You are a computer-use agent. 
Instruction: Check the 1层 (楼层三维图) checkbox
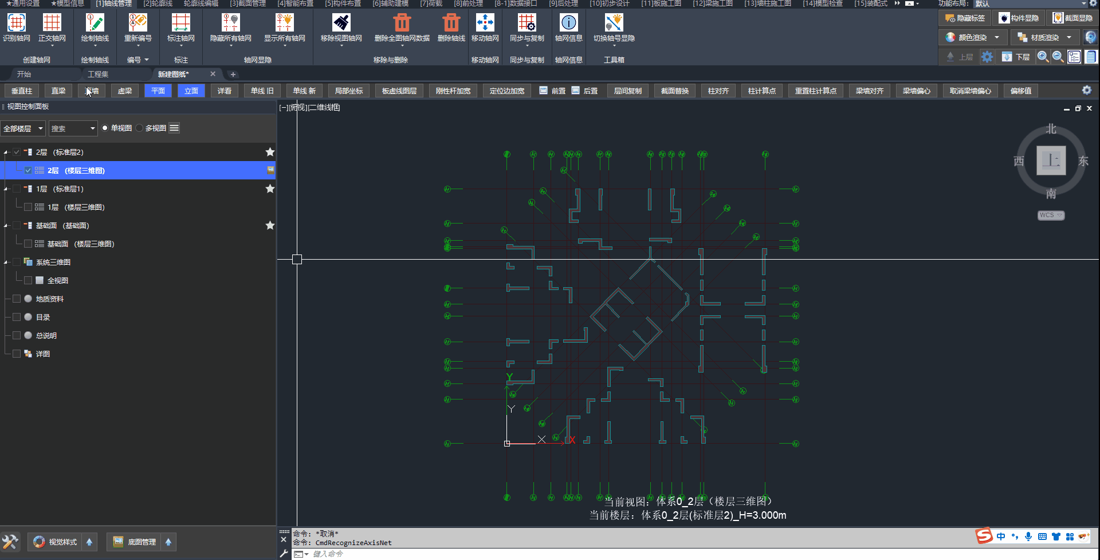coord(28,207)
